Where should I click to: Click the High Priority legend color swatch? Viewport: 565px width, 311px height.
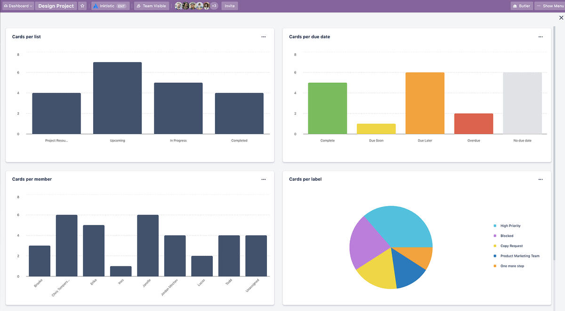(495, 226)
